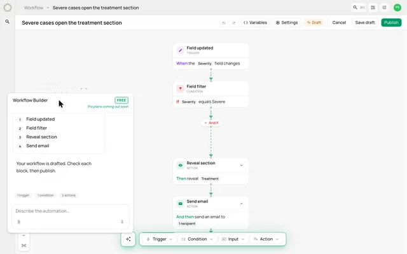
Task: Click the red filter icon on Field filter block
Action: pyautogui.click(x=180, y=89)
